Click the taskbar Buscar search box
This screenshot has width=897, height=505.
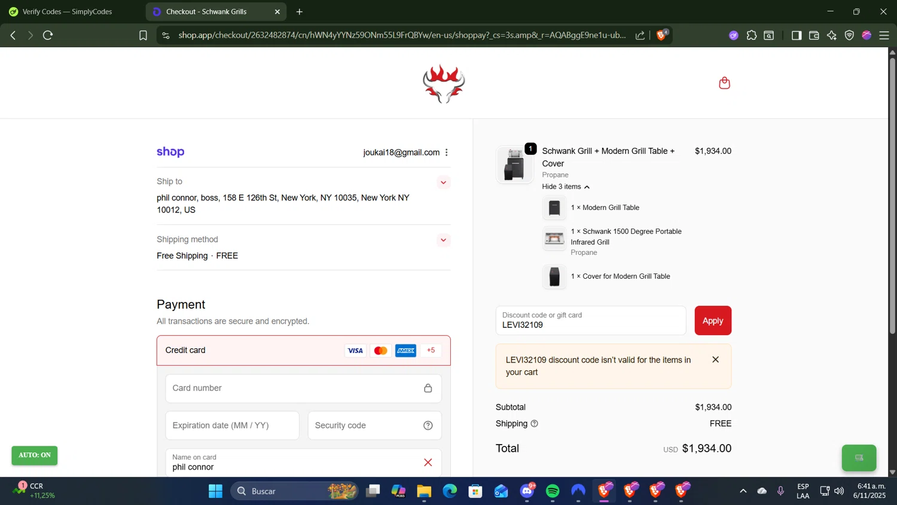(294, 491)
